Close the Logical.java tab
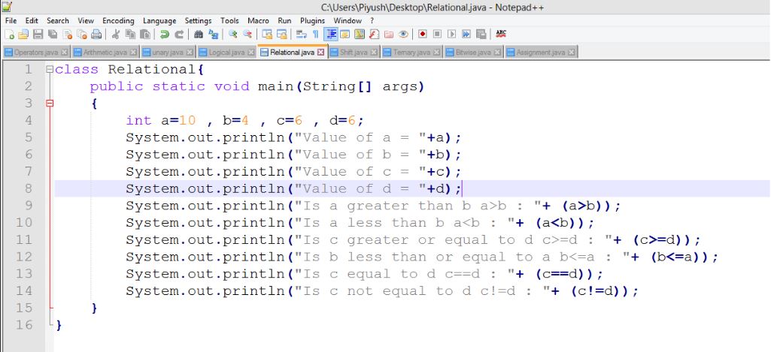The width and height of the screenshot is (771, 352). coord(250,52)
